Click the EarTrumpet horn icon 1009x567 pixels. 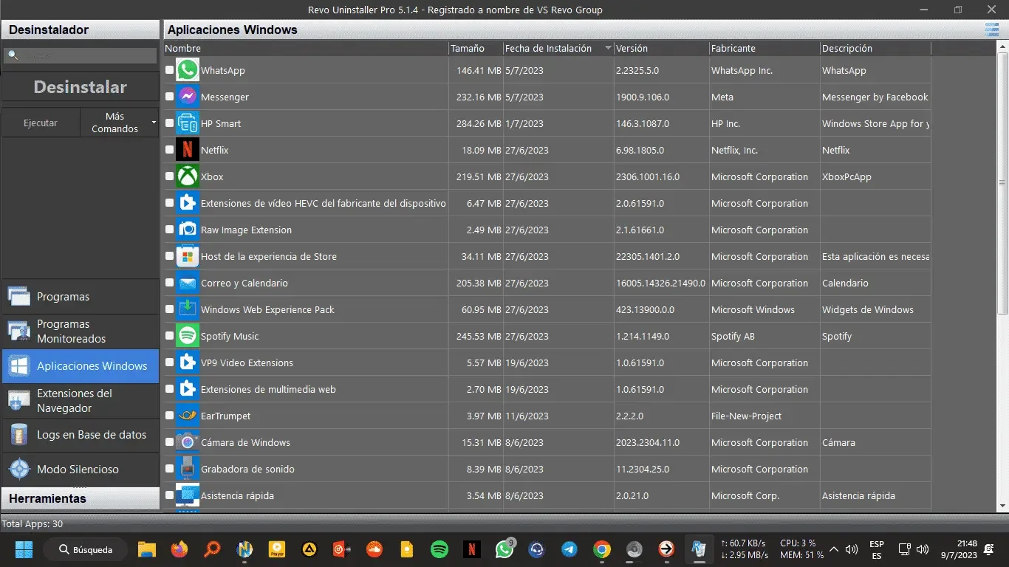click(x=188, y=416)
